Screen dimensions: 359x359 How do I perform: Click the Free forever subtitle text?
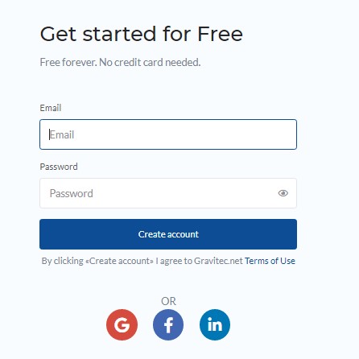pos(120,62)
